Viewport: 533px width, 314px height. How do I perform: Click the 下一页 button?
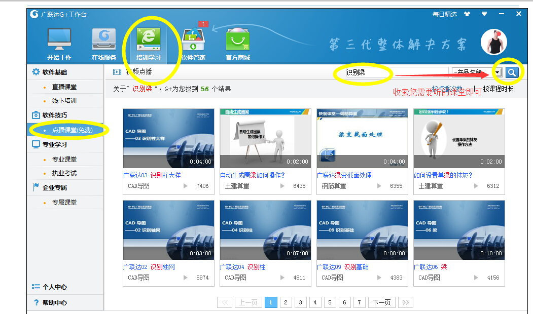(382, 302)
